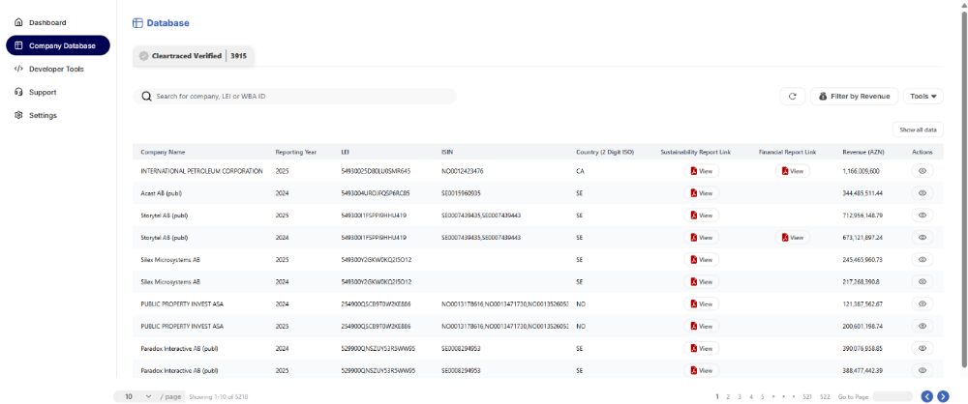The image size is (968, 404).
Task: Click eye icon for Public Property Invest 2025 row
Action: 923,327
